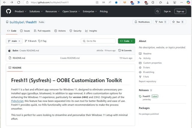Click the 0 watching link
Image resolution: width=192 pixels, height=128 pixels.
click(149, 72)
